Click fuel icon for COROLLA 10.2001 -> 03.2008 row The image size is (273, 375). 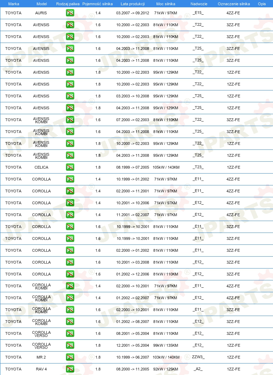coord(70,262)
